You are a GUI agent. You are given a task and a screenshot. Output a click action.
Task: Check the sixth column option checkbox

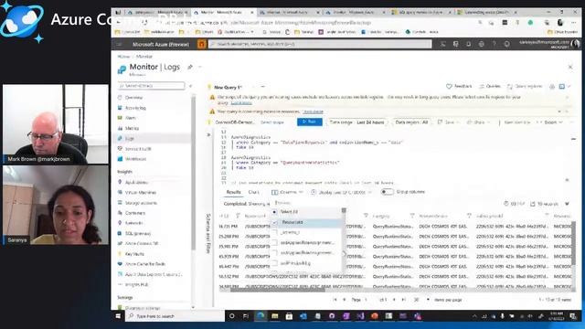pos(275,263)
